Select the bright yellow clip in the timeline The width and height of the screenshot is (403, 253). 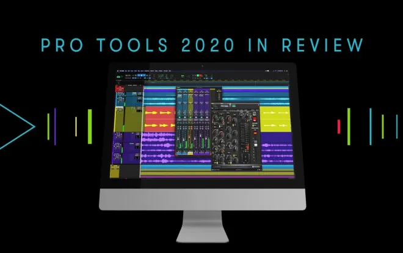click(x=275, y=119)
